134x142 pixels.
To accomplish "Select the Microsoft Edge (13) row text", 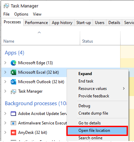I will pos(35,63).
